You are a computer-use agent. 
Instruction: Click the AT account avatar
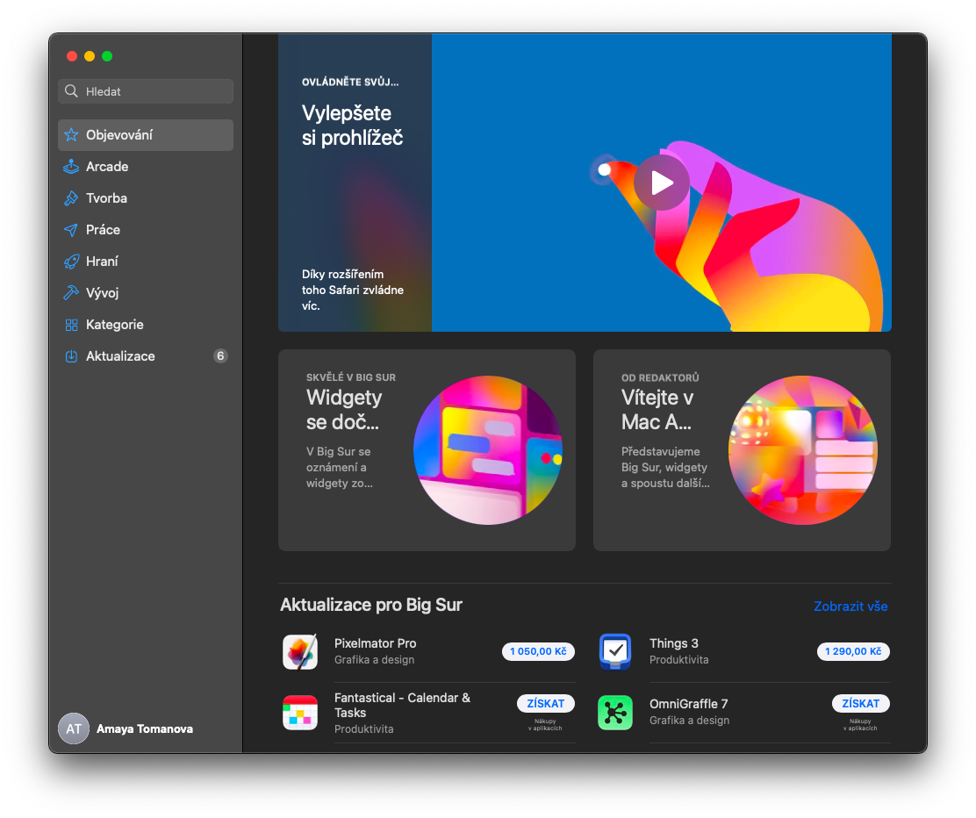coord(74,729)
